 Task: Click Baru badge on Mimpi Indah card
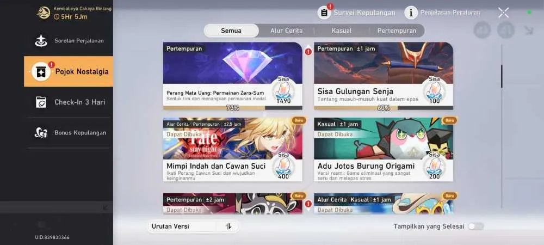click(298, 120)
